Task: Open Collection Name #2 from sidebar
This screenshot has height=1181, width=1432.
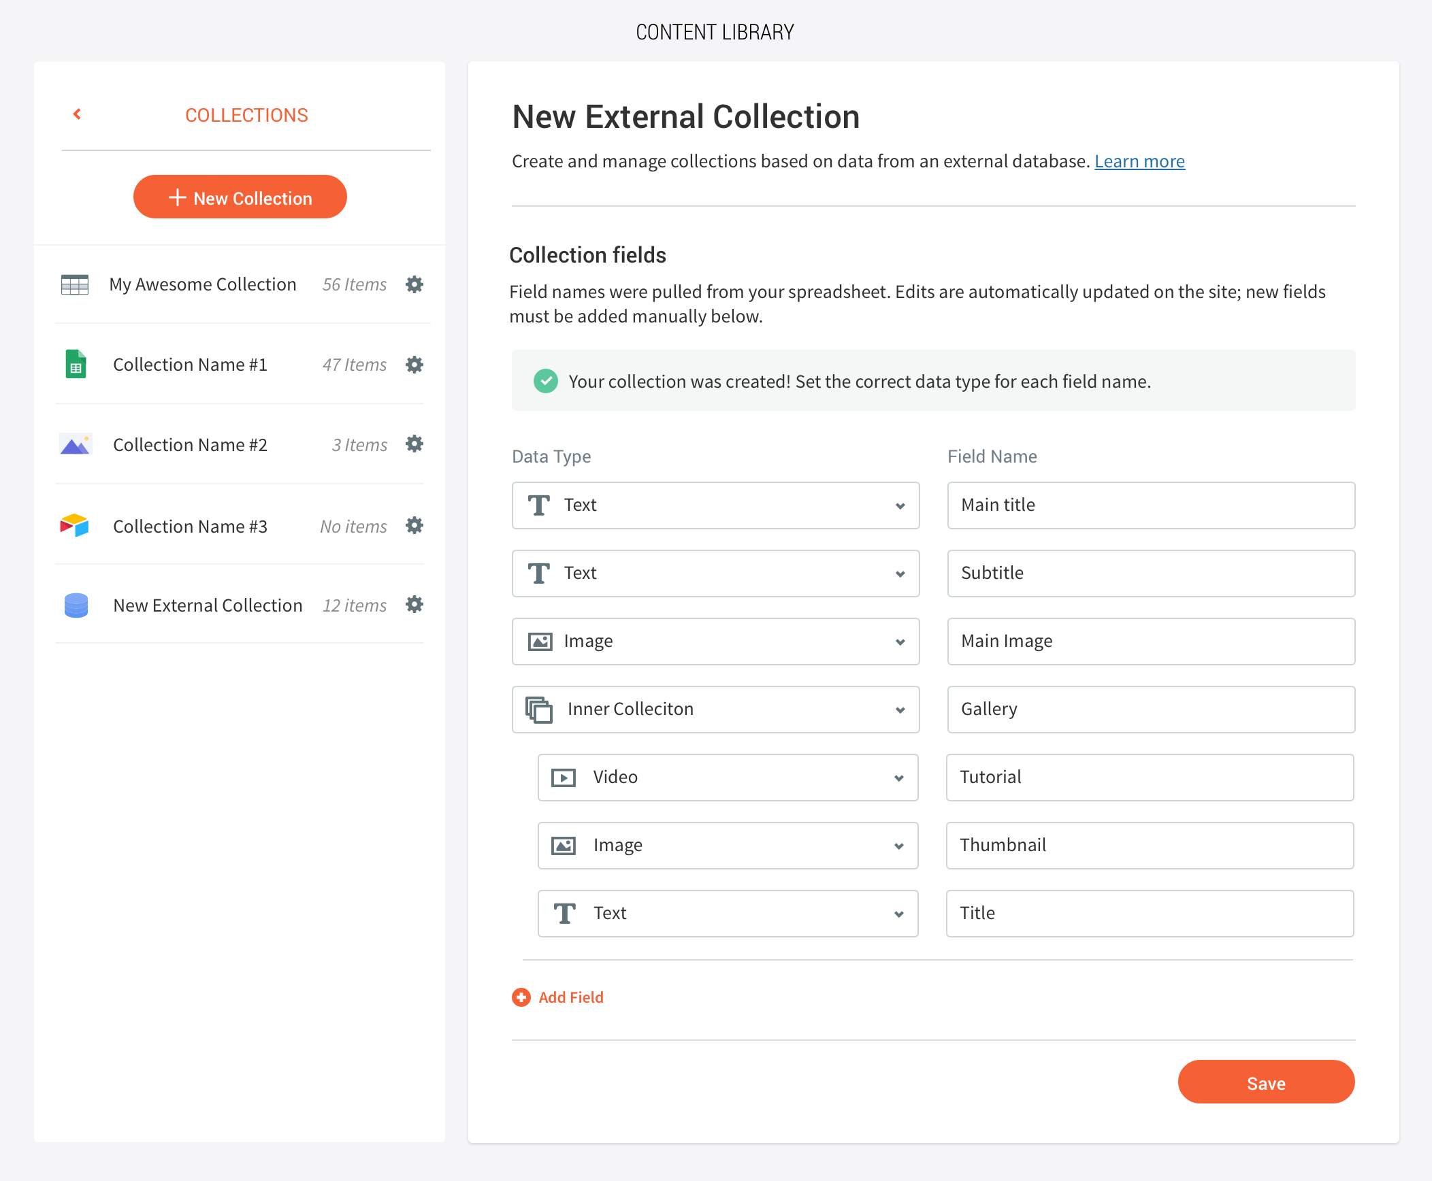Action: click(190, 445)
